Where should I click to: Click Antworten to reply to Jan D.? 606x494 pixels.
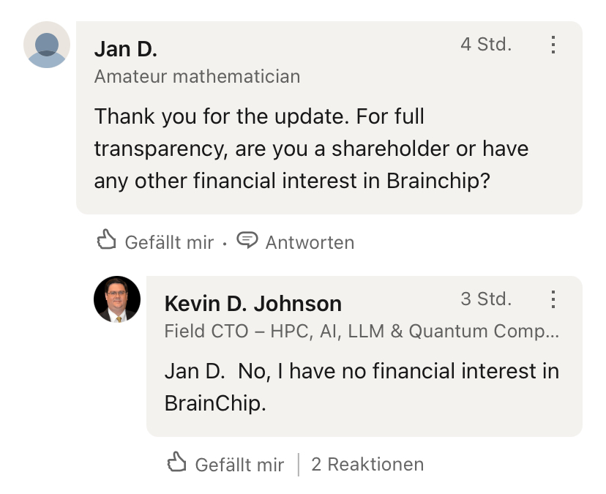pyautogui.click(x=310, y=242)
